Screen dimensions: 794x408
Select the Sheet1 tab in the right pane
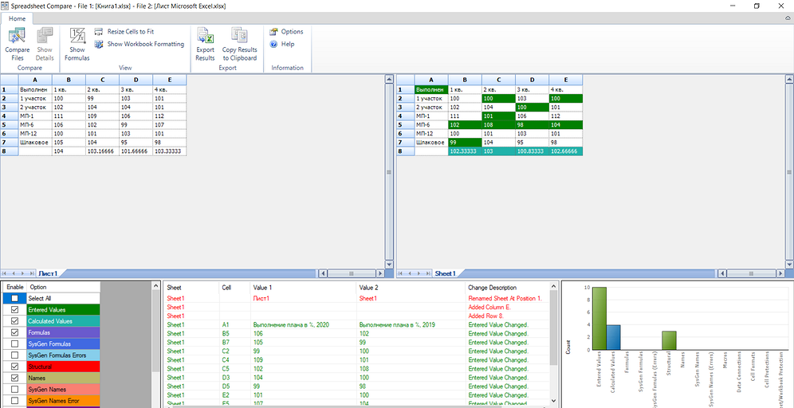point(445,273)
